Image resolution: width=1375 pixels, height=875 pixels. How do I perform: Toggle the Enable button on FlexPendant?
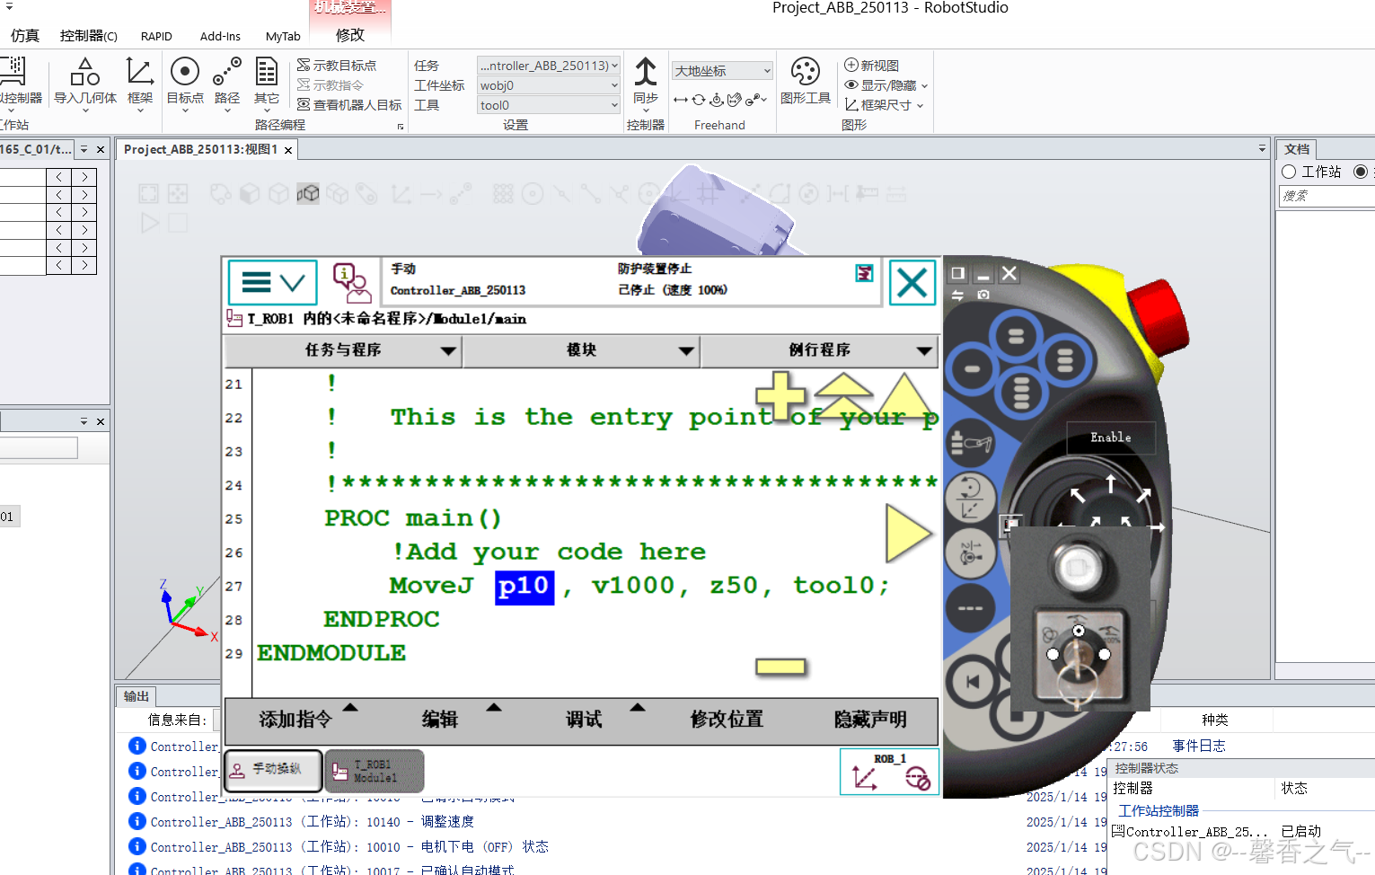(x=1111, y=437)
